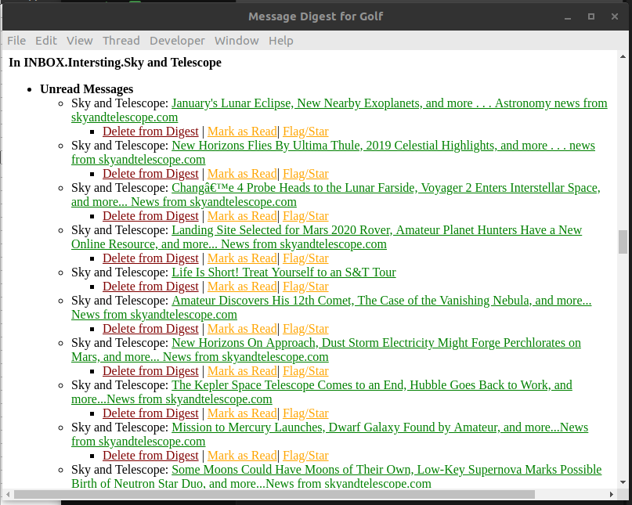Mark Kepler Space Telescope message as read
The height and width of the screenshot is (505, 632).
[x=242, y=413]
